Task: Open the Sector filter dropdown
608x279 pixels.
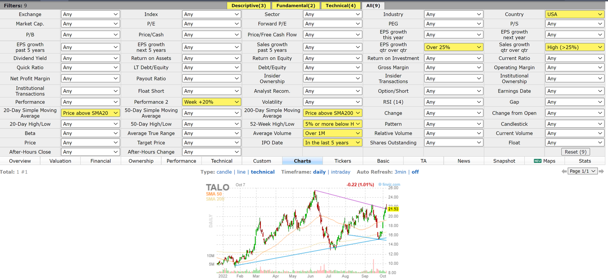Action: coord(332,14)
